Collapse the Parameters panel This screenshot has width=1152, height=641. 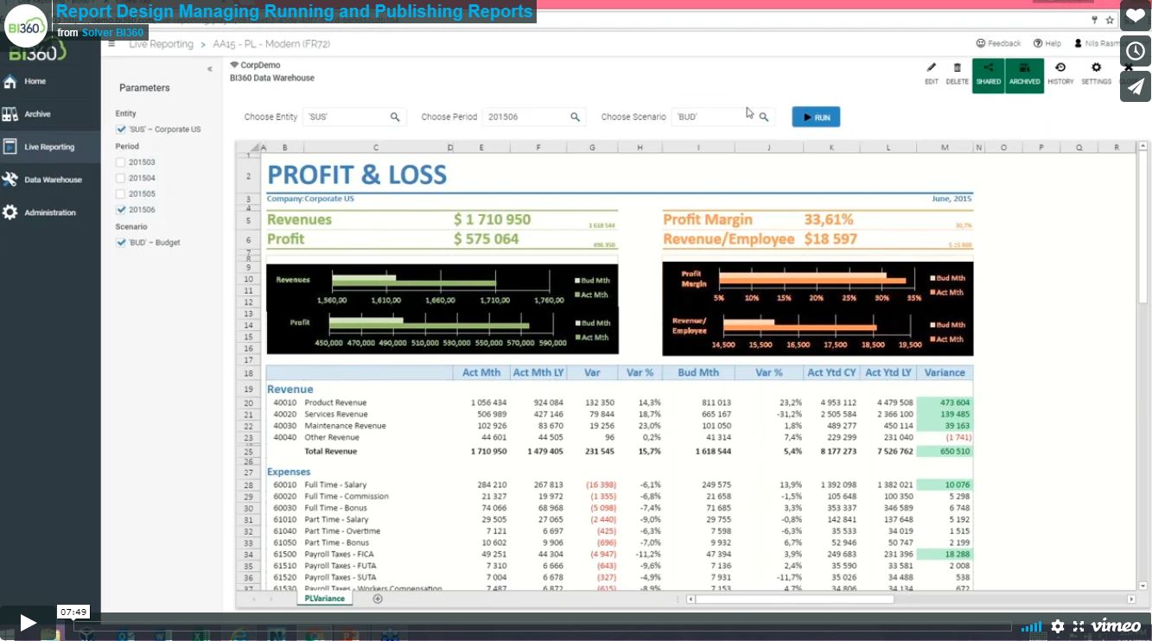coord(210,69)
